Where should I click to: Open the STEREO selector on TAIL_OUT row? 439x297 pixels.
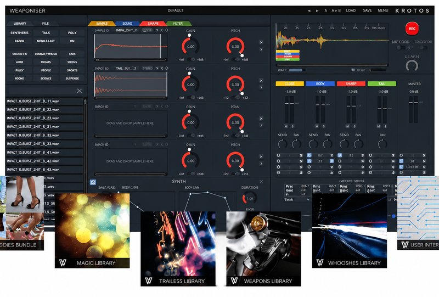[148, 69]
